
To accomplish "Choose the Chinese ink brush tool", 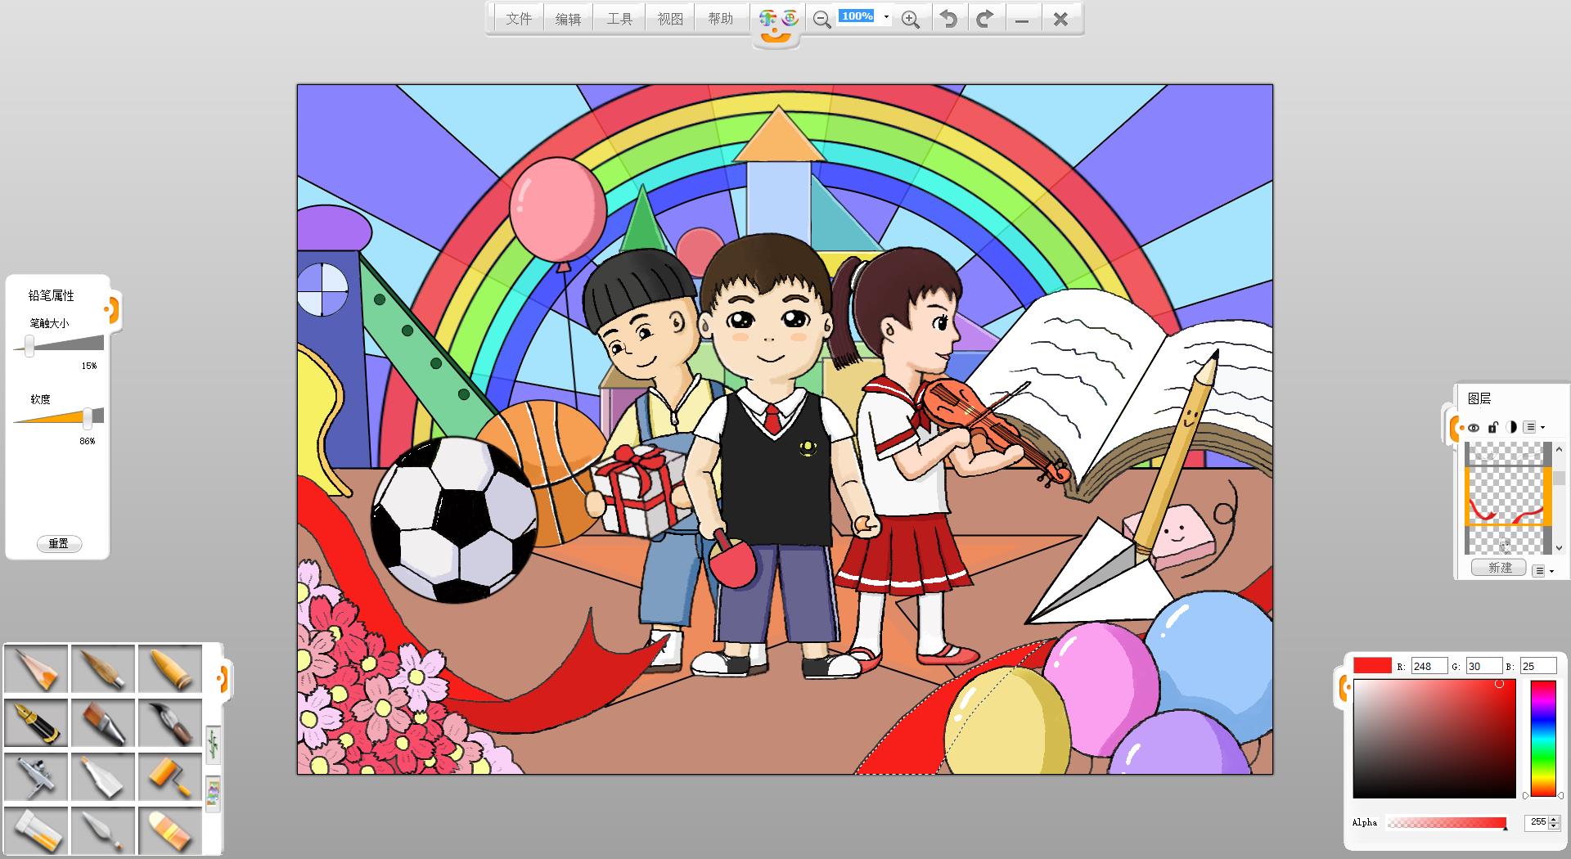I will coord(170,722).
